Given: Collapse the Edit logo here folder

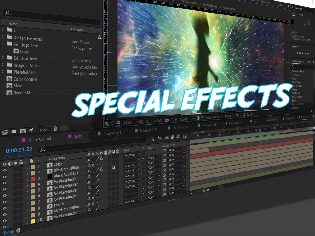Looking at the screenshot, I should 3,43.
